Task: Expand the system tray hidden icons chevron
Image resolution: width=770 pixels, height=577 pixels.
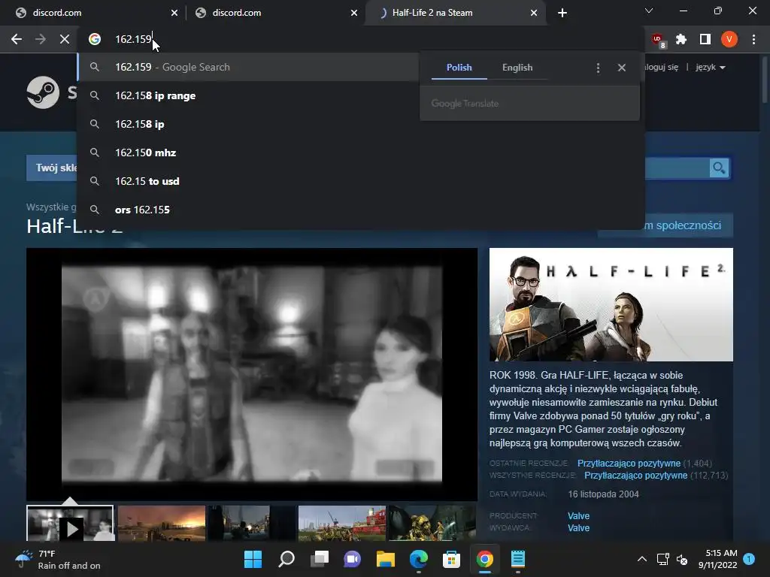Action: click(642, 559)
